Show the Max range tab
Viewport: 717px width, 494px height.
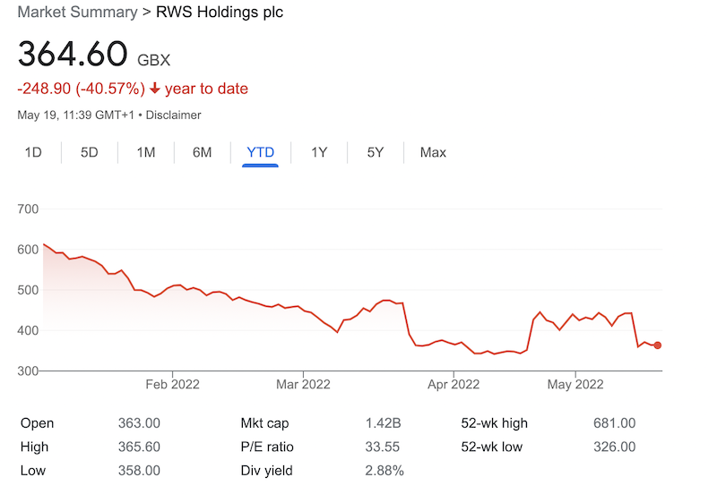pyautogui.click(x=433, y=152)
